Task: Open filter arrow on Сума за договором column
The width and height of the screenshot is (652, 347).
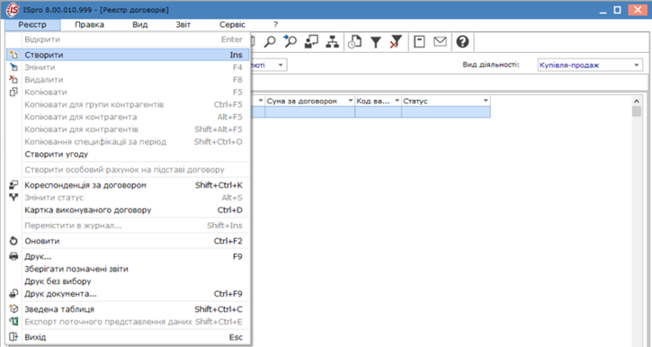Action: point(350,101)
